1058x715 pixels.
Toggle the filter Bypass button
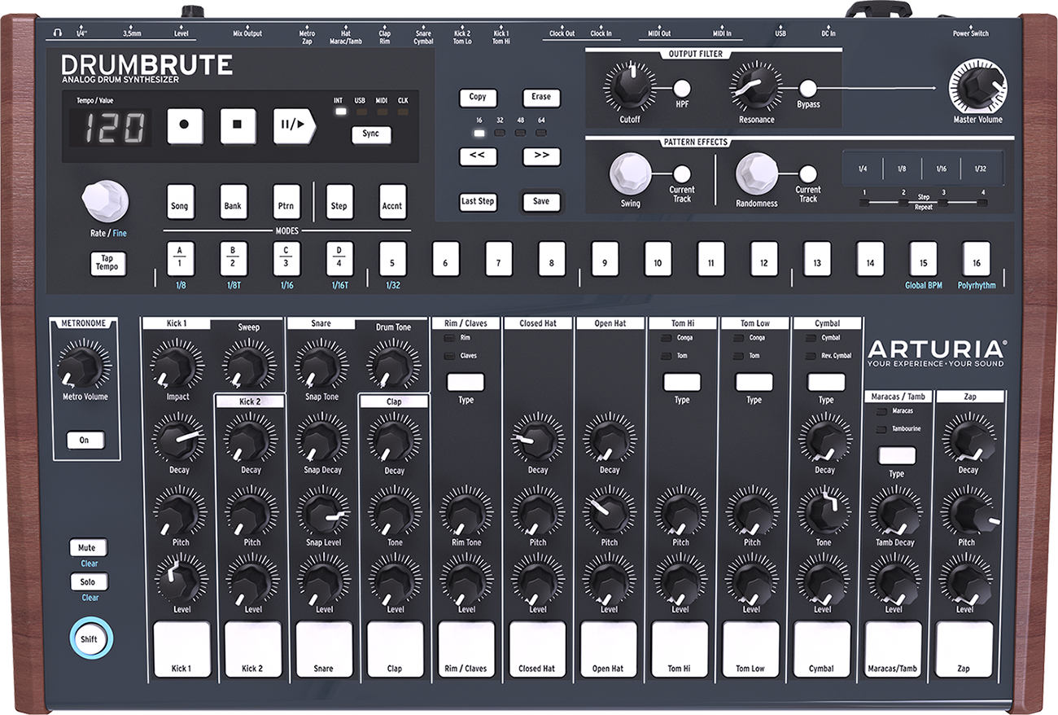807,89
